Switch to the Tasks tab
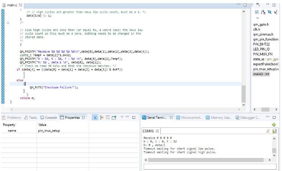The width and height of the screenshot is (282, 171). (x=30, y=117)
